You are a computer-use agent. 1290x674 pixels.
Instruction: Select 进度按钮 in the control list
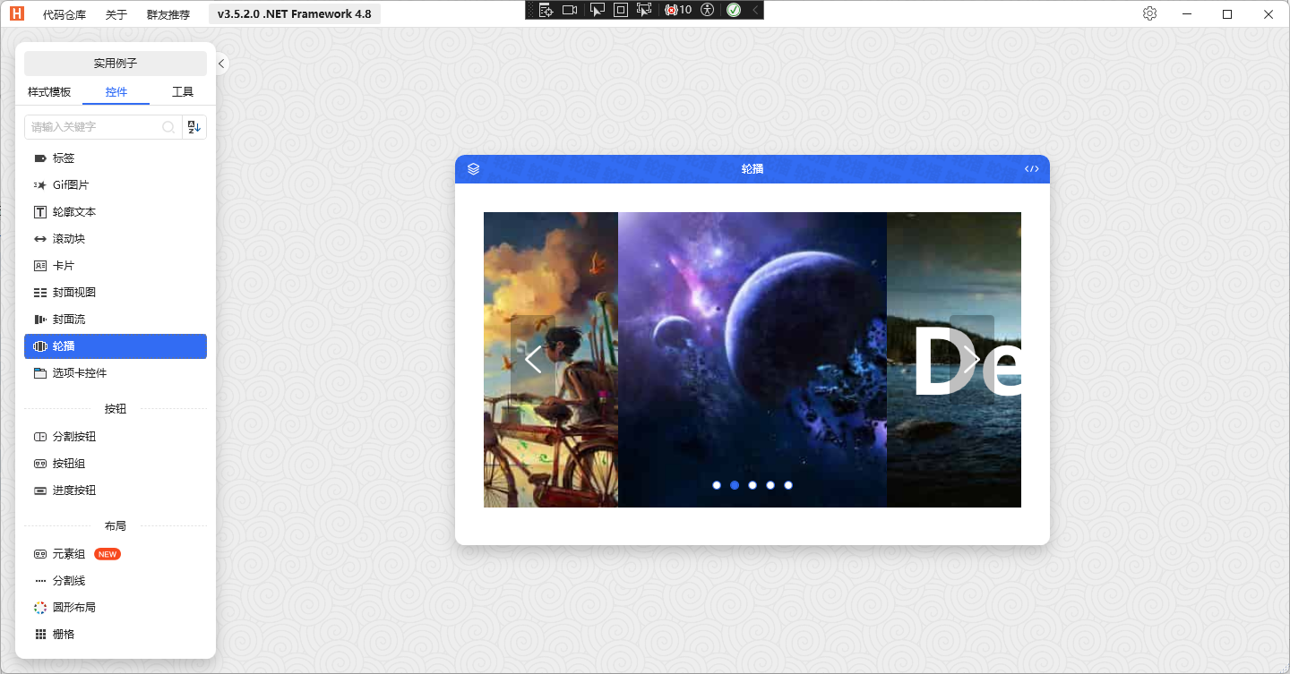coord(116,491)
